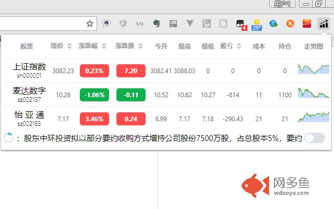This screenshot has height=209, width=334.
Task: Open the Vue devtools extension icon
Action: (190, 24)
